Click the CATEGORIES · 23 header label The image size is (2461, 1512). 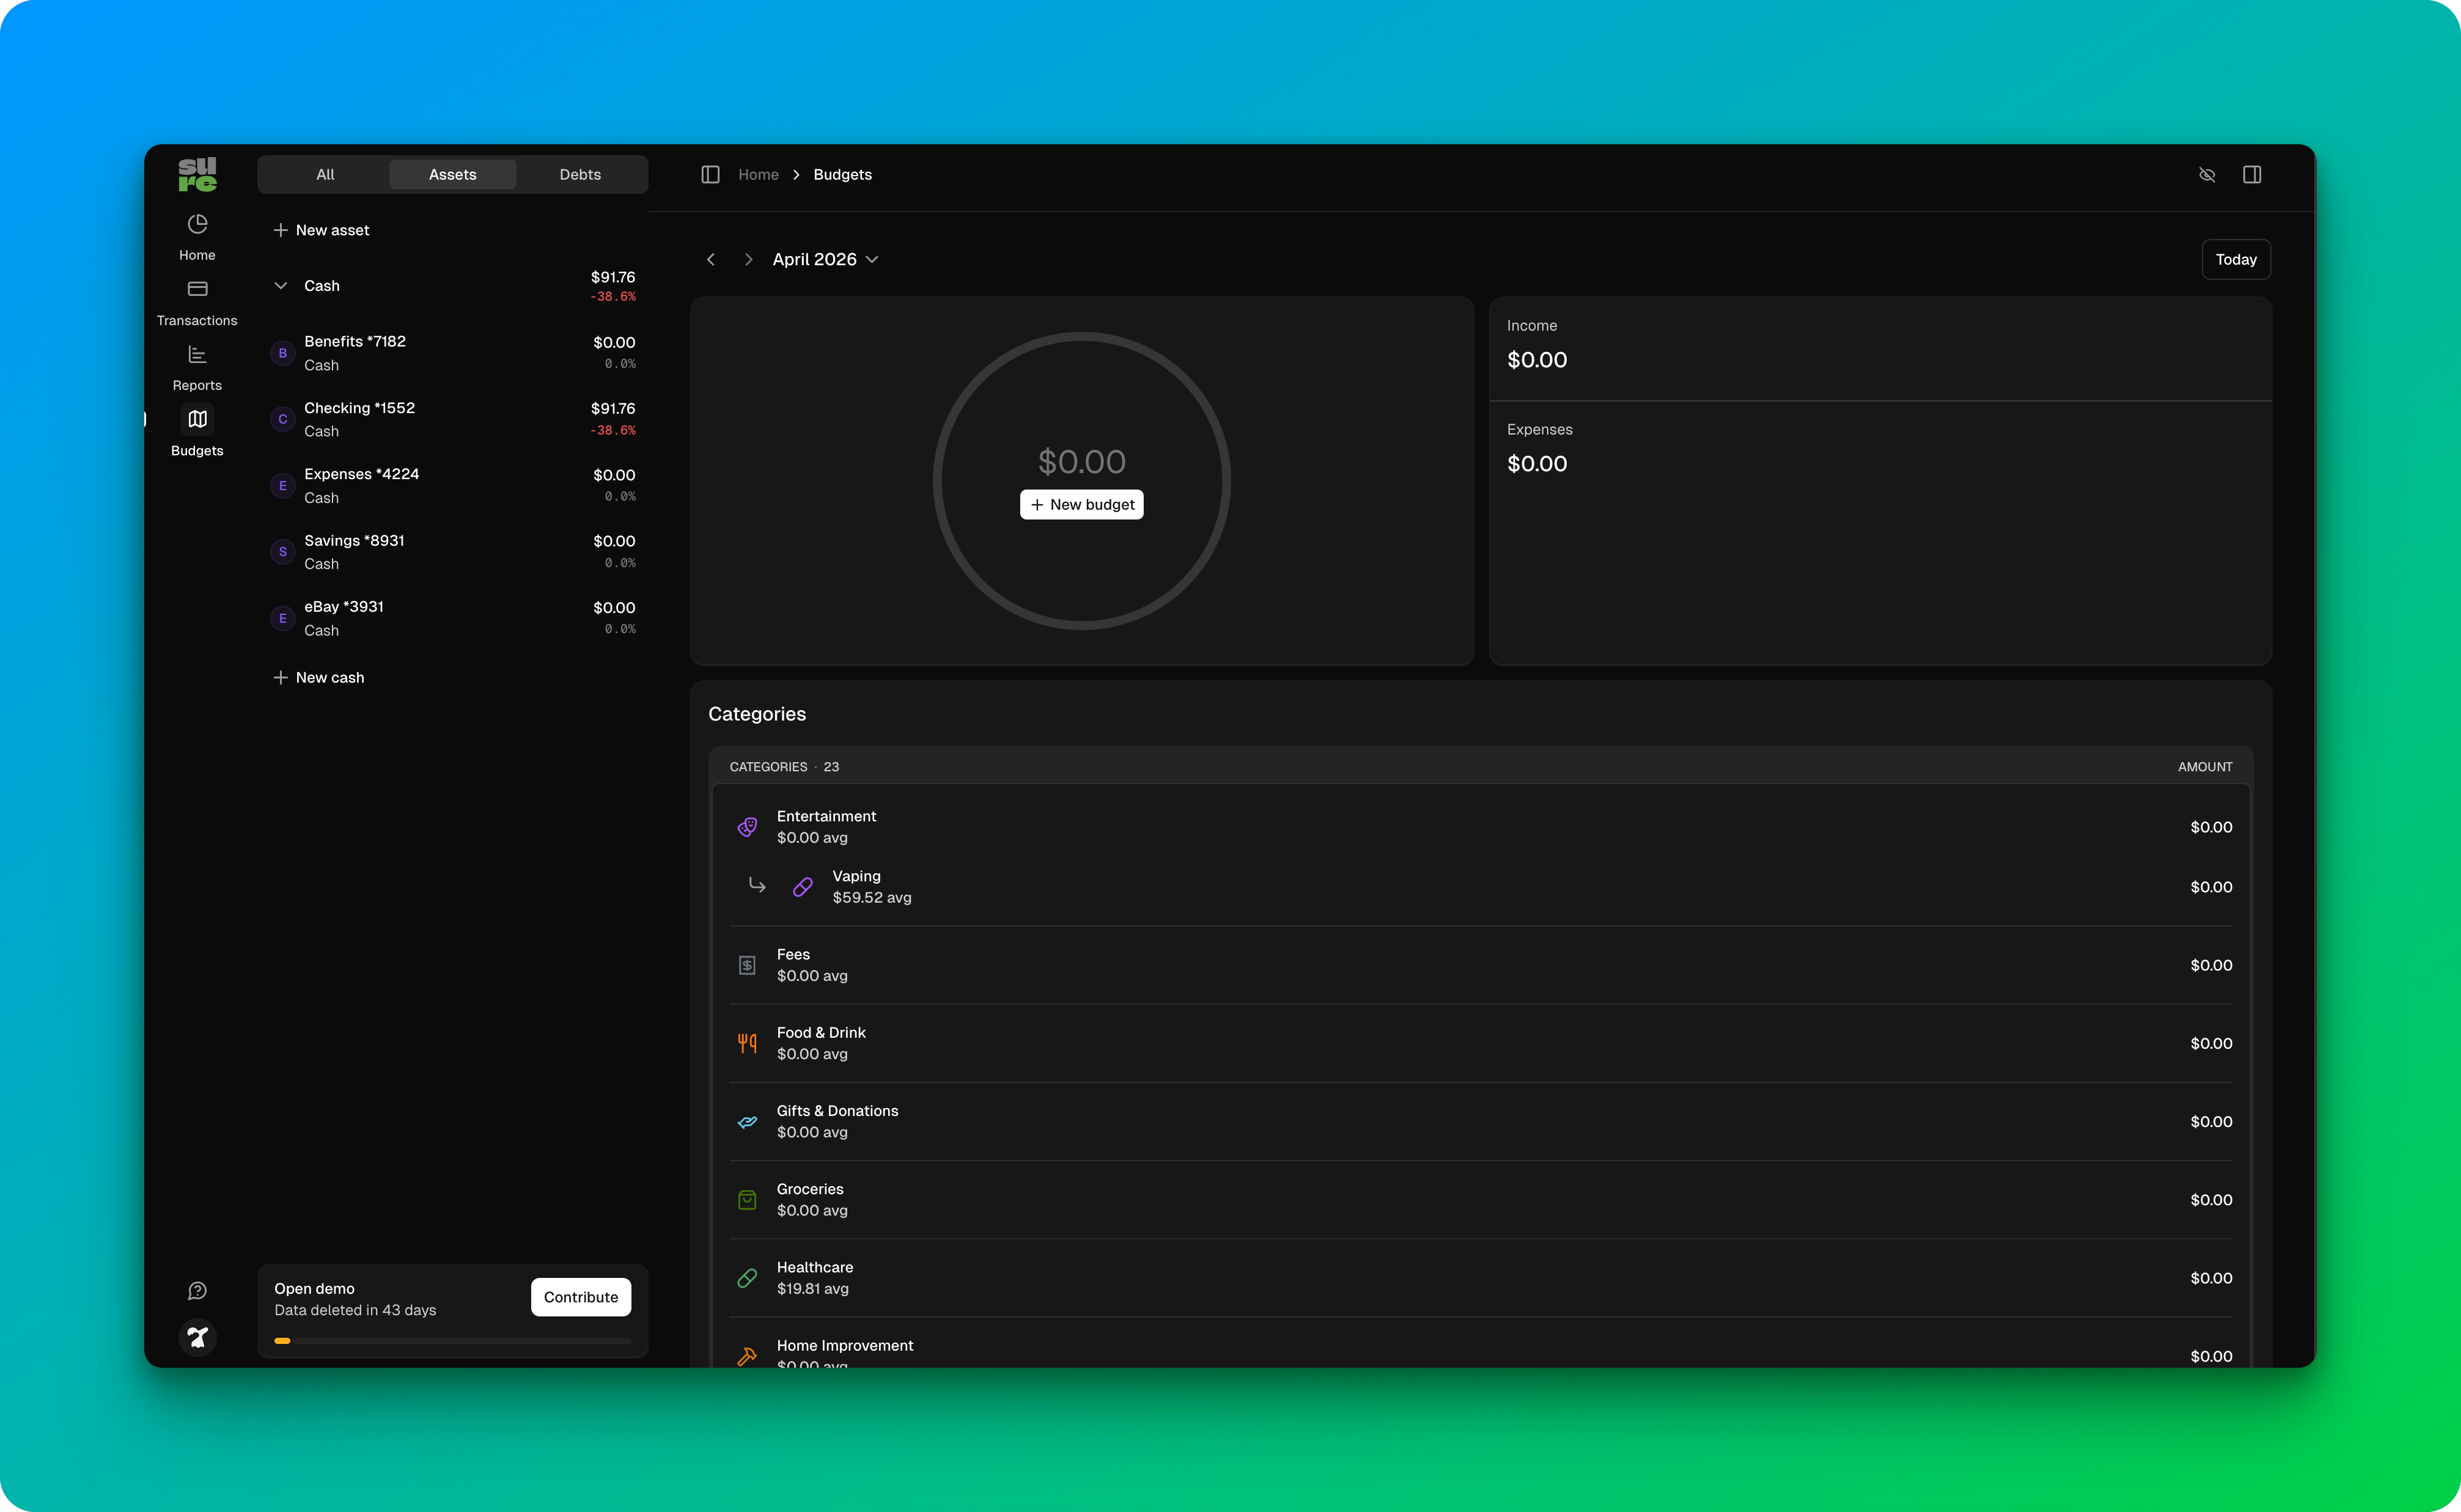[x=784, y=767]
